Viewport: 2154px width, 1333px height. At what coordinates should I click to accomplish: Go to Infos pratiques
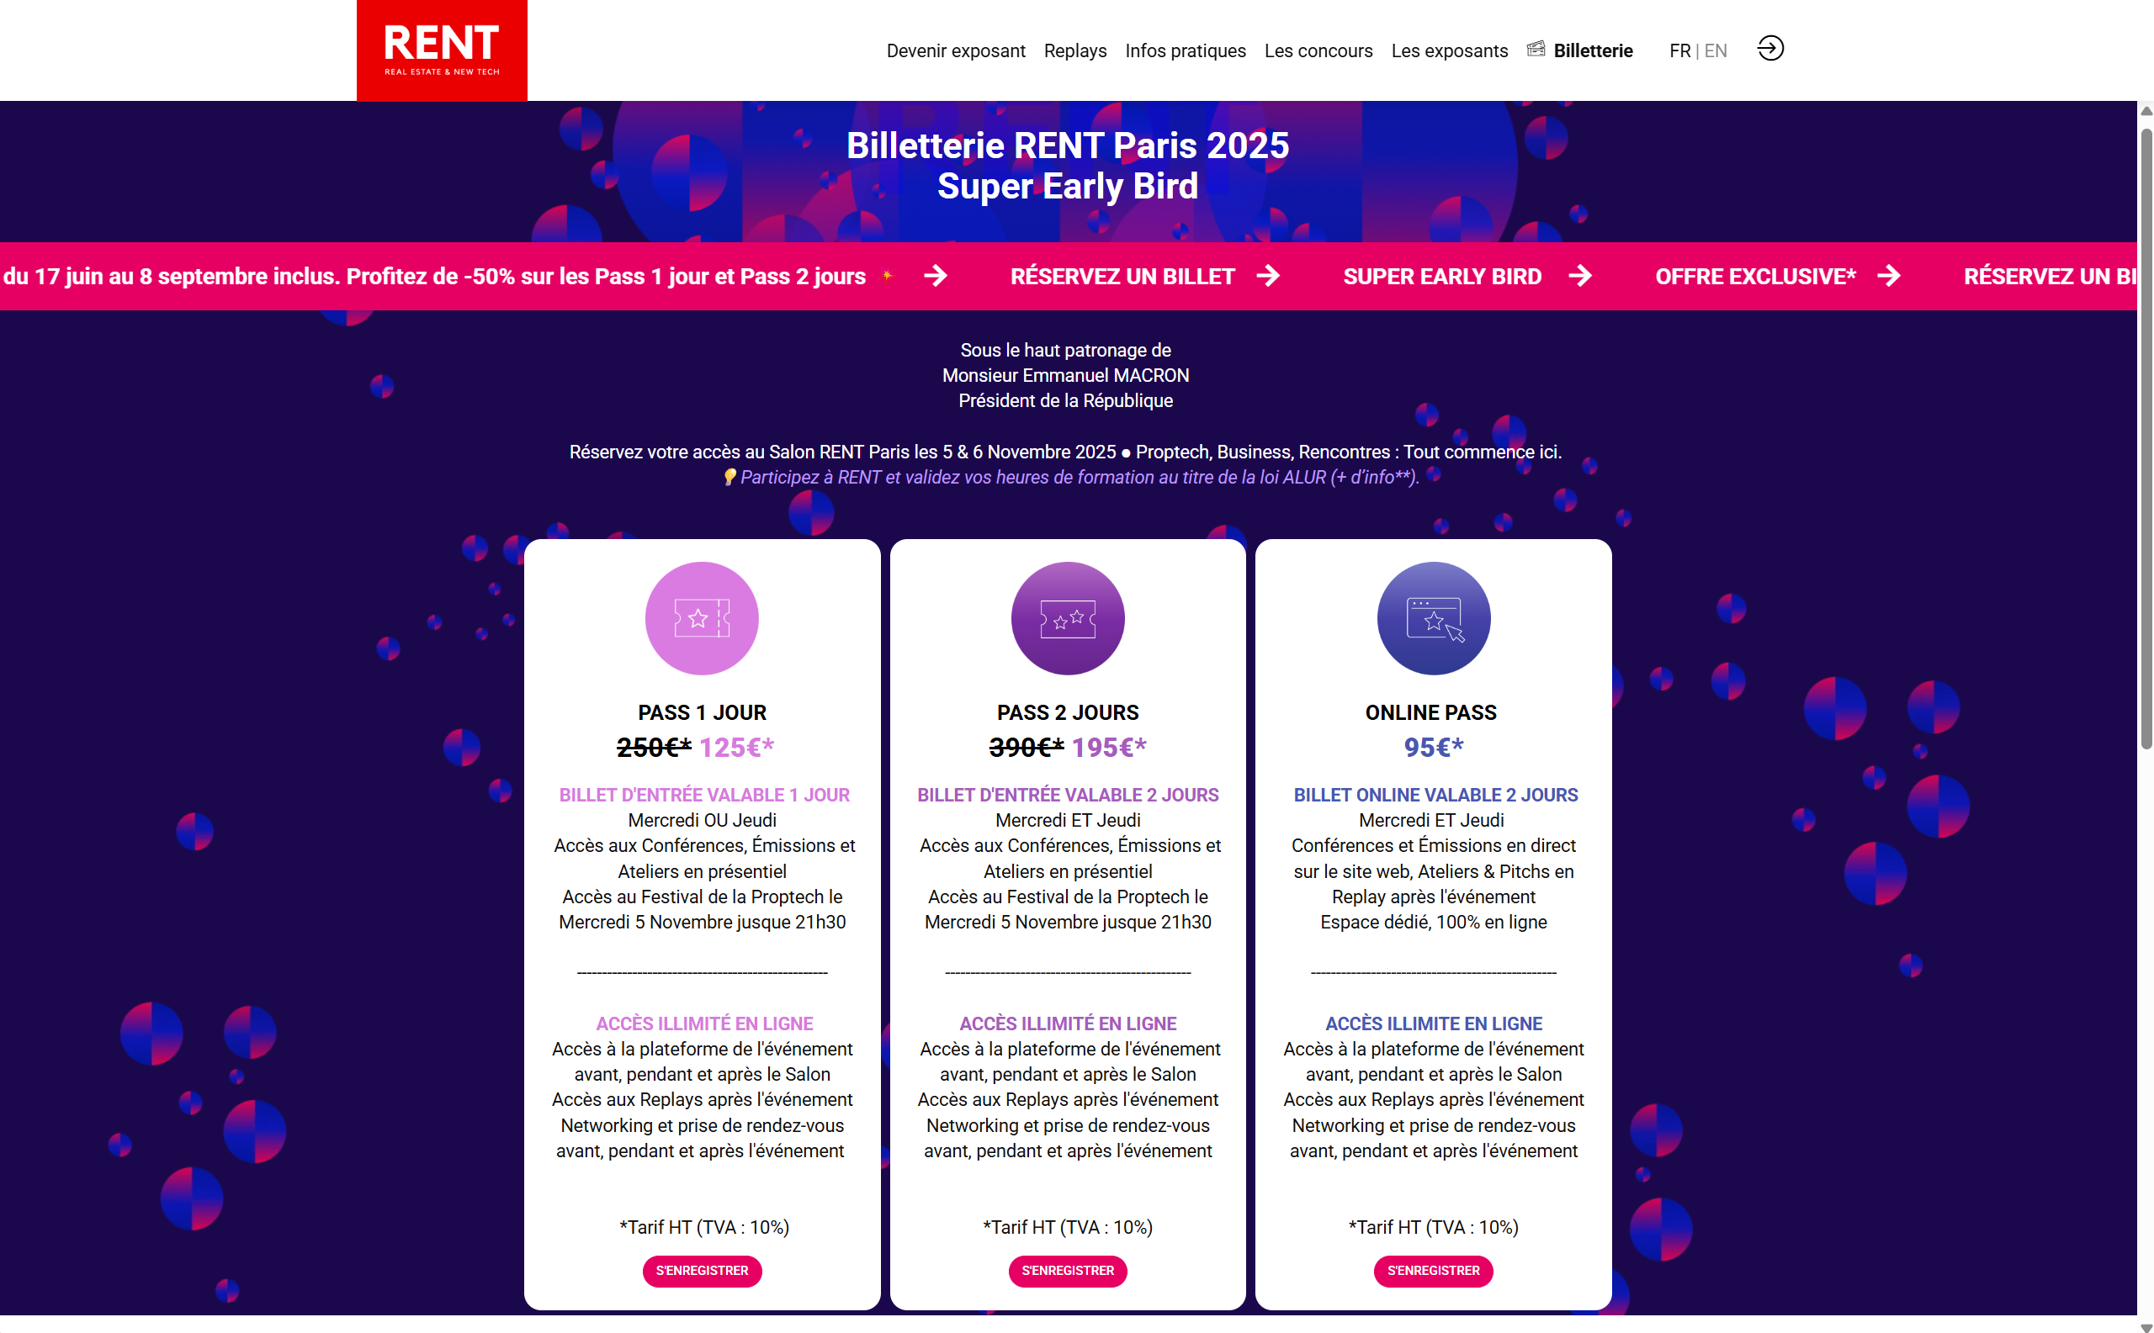pos(1185,51)
